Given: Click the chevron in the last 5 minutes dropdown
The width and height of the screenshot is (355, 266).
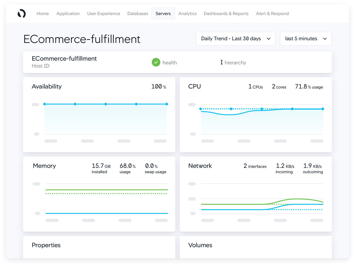Looking at the screenshot, I should point(325,39).
